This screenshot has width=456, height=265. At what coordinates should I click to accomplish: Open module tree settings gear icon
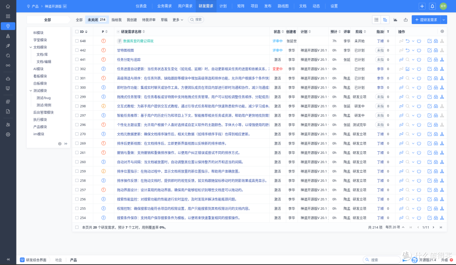tap(60, 144)
